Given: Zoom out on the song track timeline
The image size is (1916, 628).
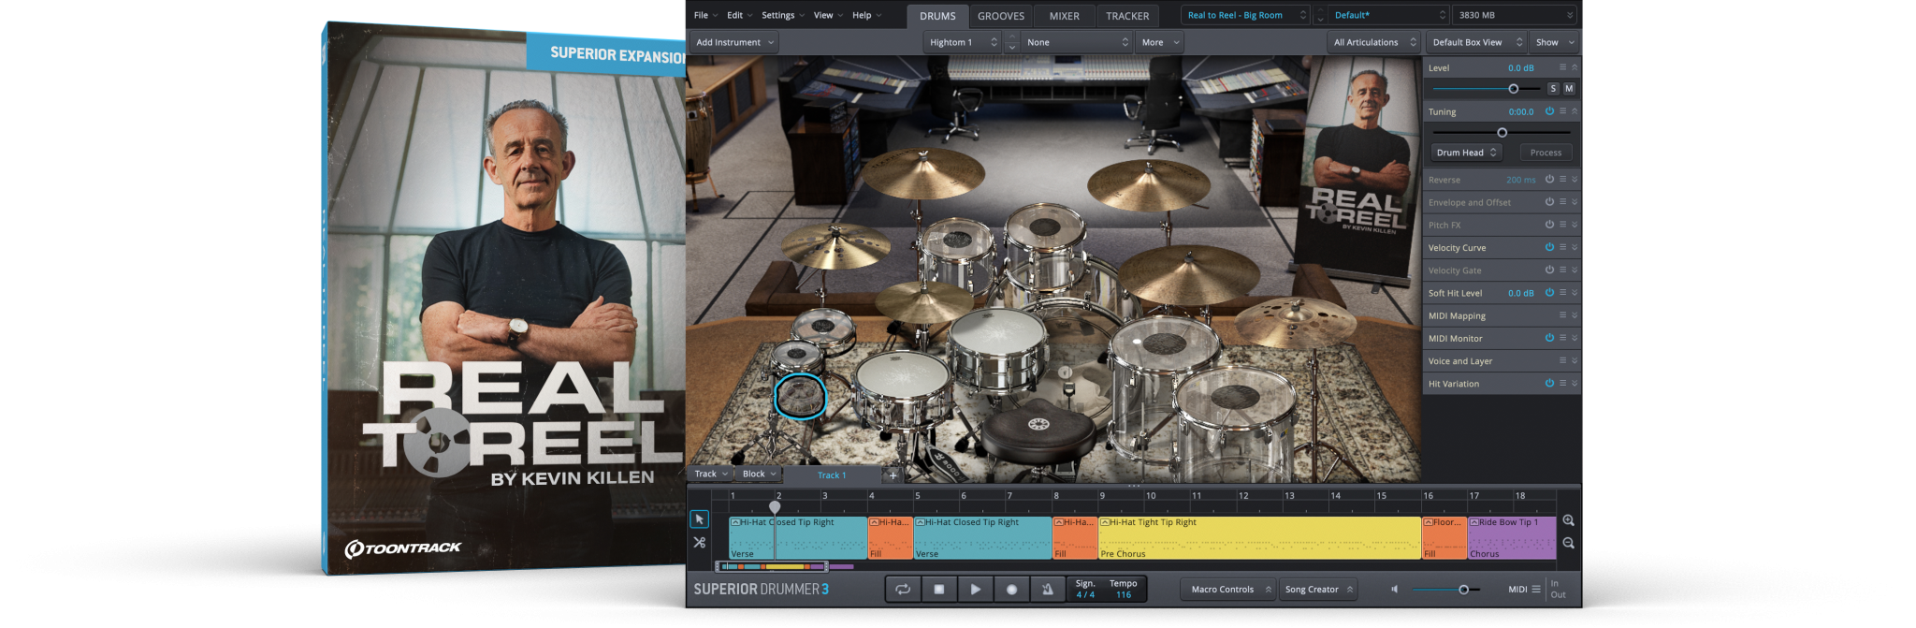Looking at the screenshot, I should (1568, 544).
